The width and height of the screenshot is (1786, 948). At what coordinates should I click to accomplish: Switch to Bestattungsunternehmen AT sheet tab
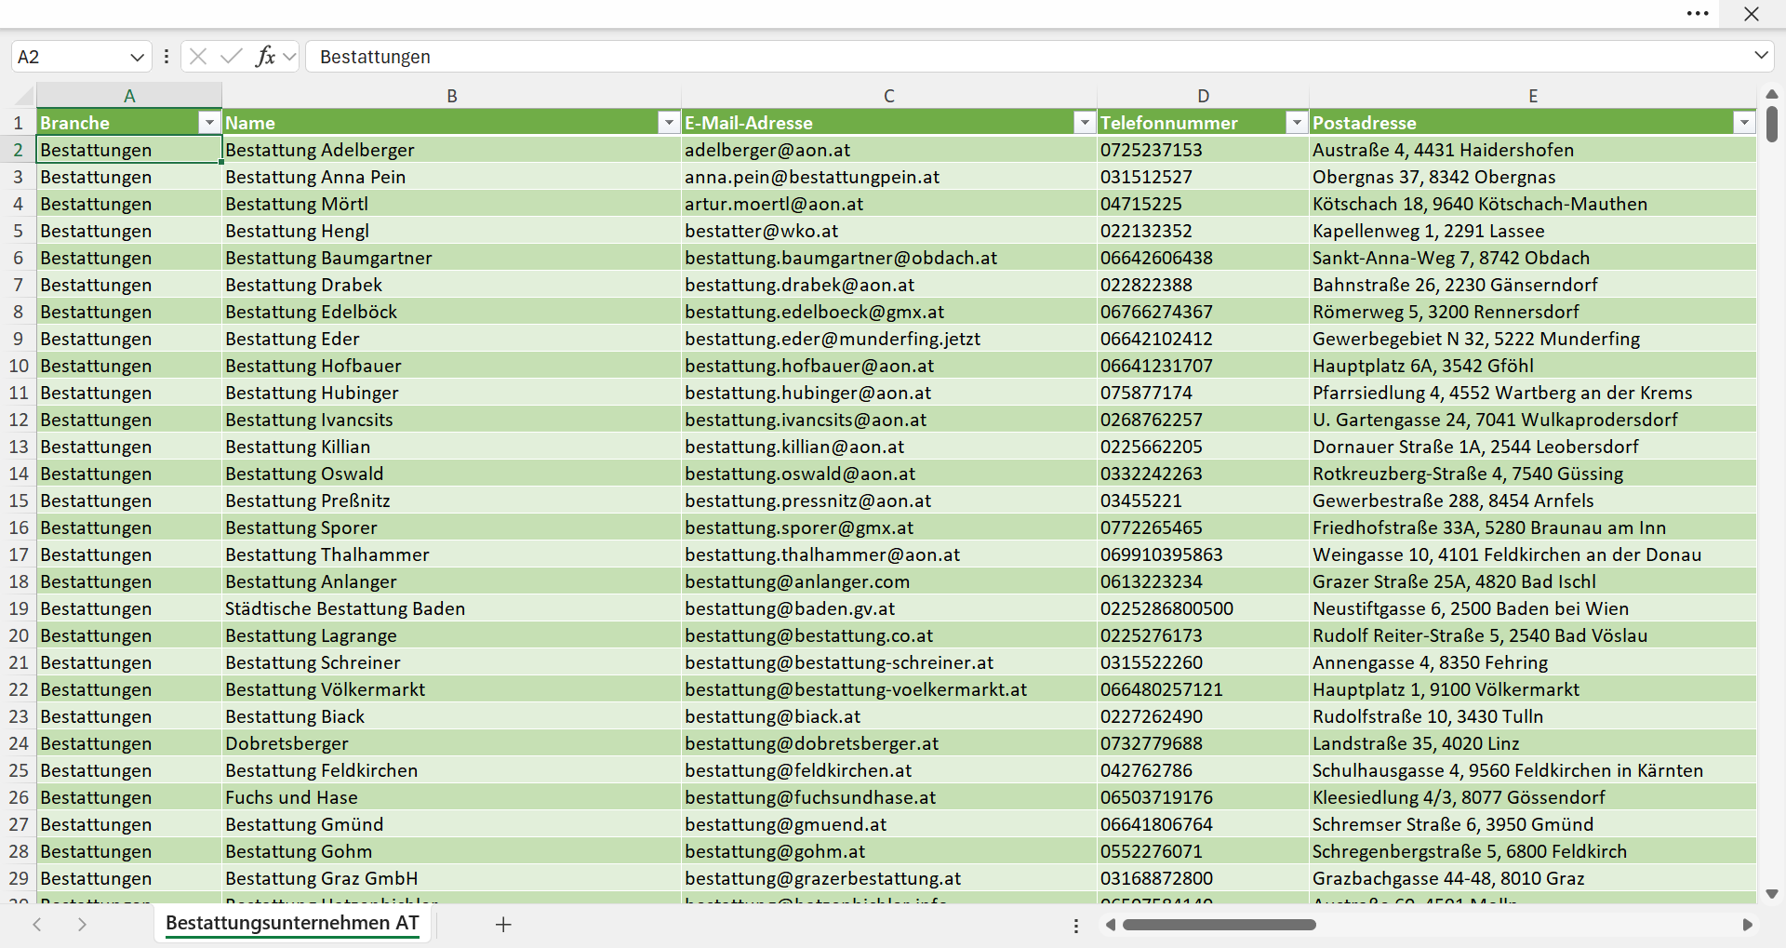tap(292, 924)
